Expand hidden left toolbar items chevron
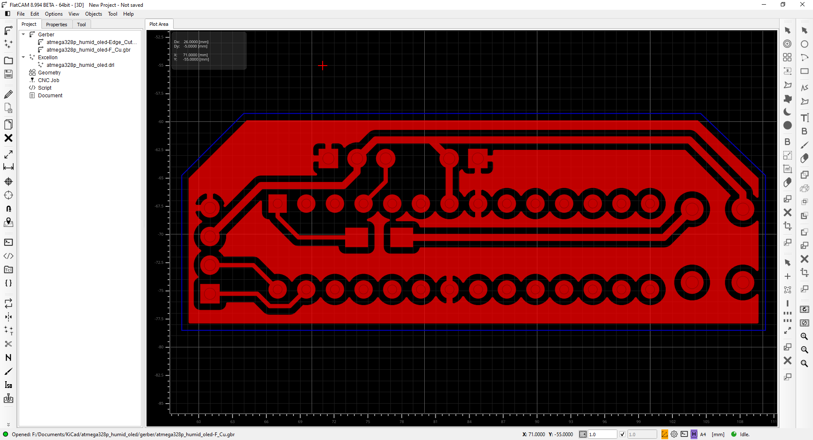 coord(8,424)
